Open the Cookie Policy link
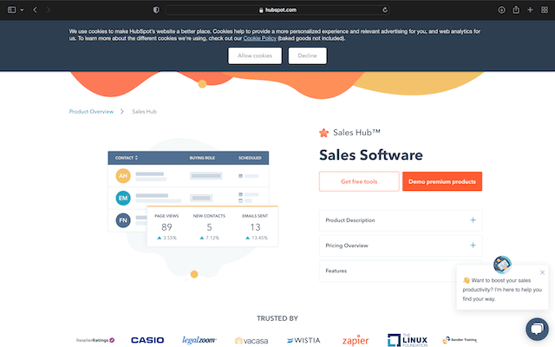 coord(260,38)
